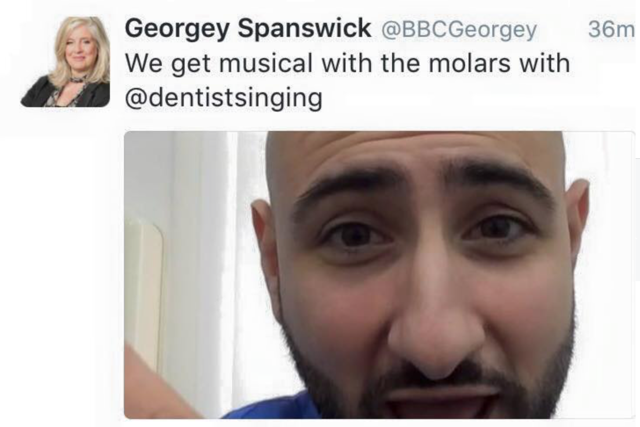The image size is (640, 427).
Task: Click the 36m tweet timestamp
Action: 611,29
